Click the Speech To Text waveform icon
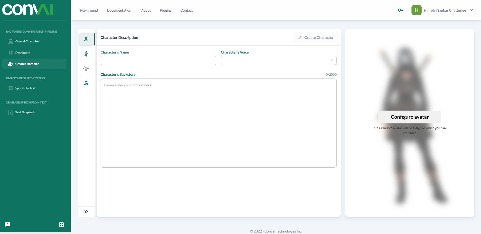This screenshot has width=481, height=234. 11,88
